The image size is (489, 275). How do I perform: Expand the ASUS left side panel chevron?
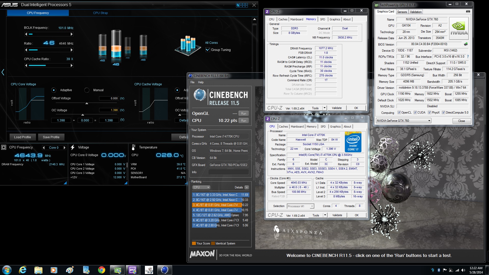tap(3, 72)
